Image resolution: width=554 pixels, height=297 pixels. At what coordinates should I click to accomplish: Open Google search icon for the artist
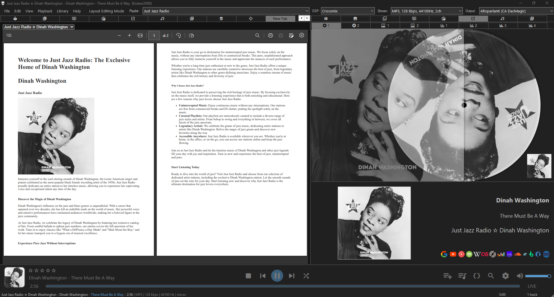(444, 254)
